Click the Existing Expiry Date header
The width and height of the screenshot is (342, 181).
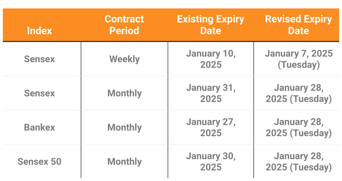211,25
